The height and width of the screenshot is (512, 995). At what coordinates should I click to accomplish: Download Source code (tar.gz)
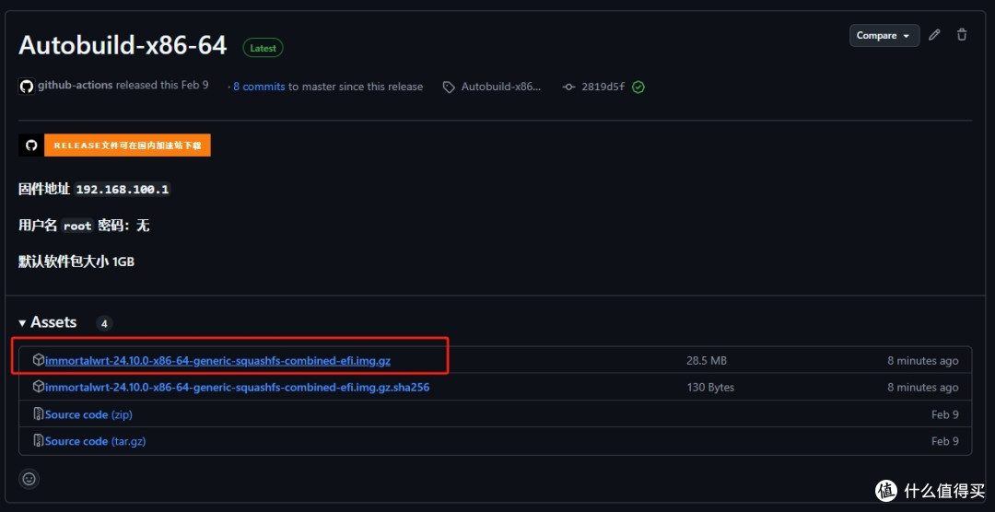click(x=95, y=441)
